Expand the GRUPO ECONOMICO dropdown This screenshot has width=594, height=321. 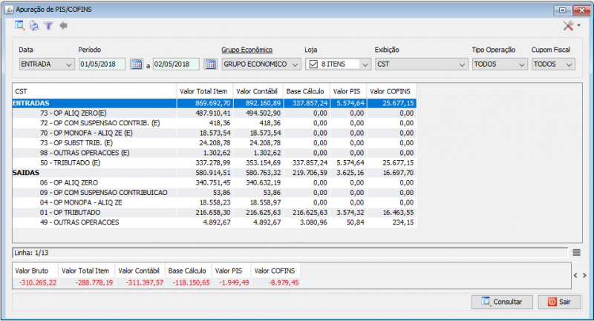click(261, 64)
